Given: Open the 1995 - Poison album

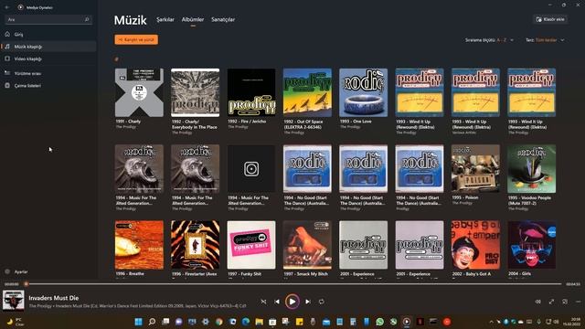Looking at the screenshot, I should [x=475, y=169].
